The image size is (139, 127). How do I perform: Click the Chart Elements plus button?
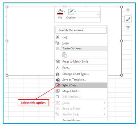[x=128, y=10]
